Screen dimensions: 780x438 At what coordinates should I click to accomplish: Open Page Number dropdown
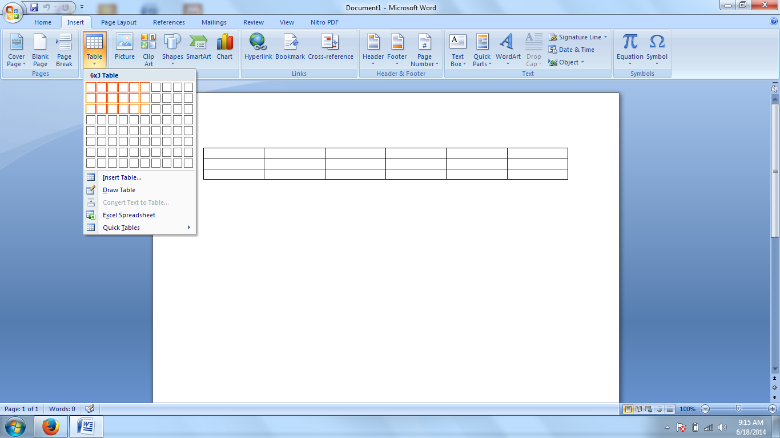[x=424, y=50]
